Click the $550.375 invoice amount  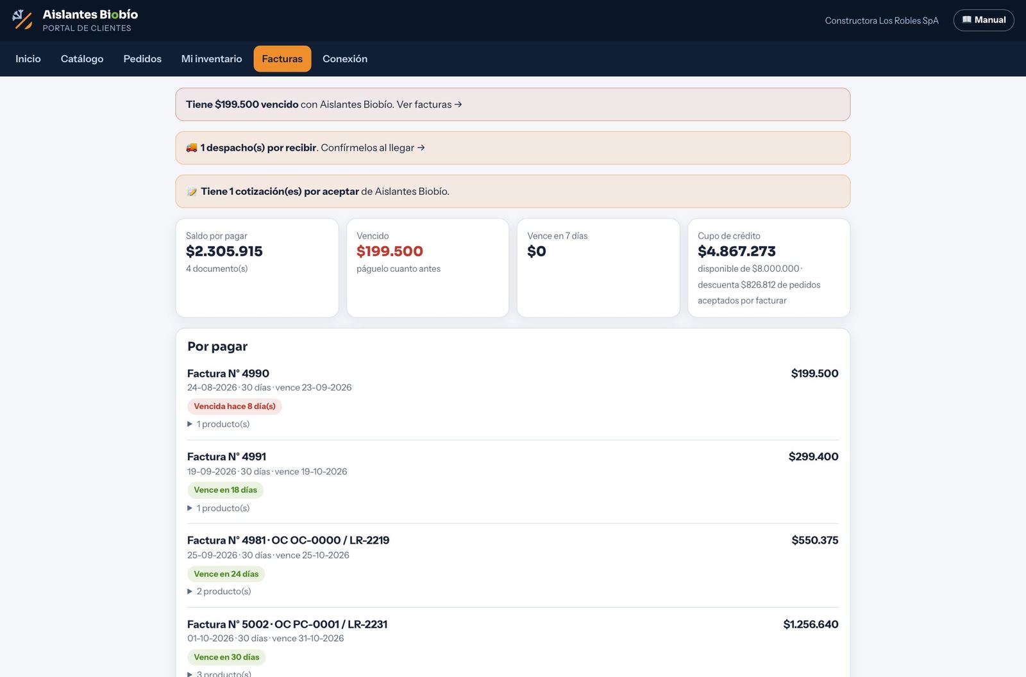point(815,540)
